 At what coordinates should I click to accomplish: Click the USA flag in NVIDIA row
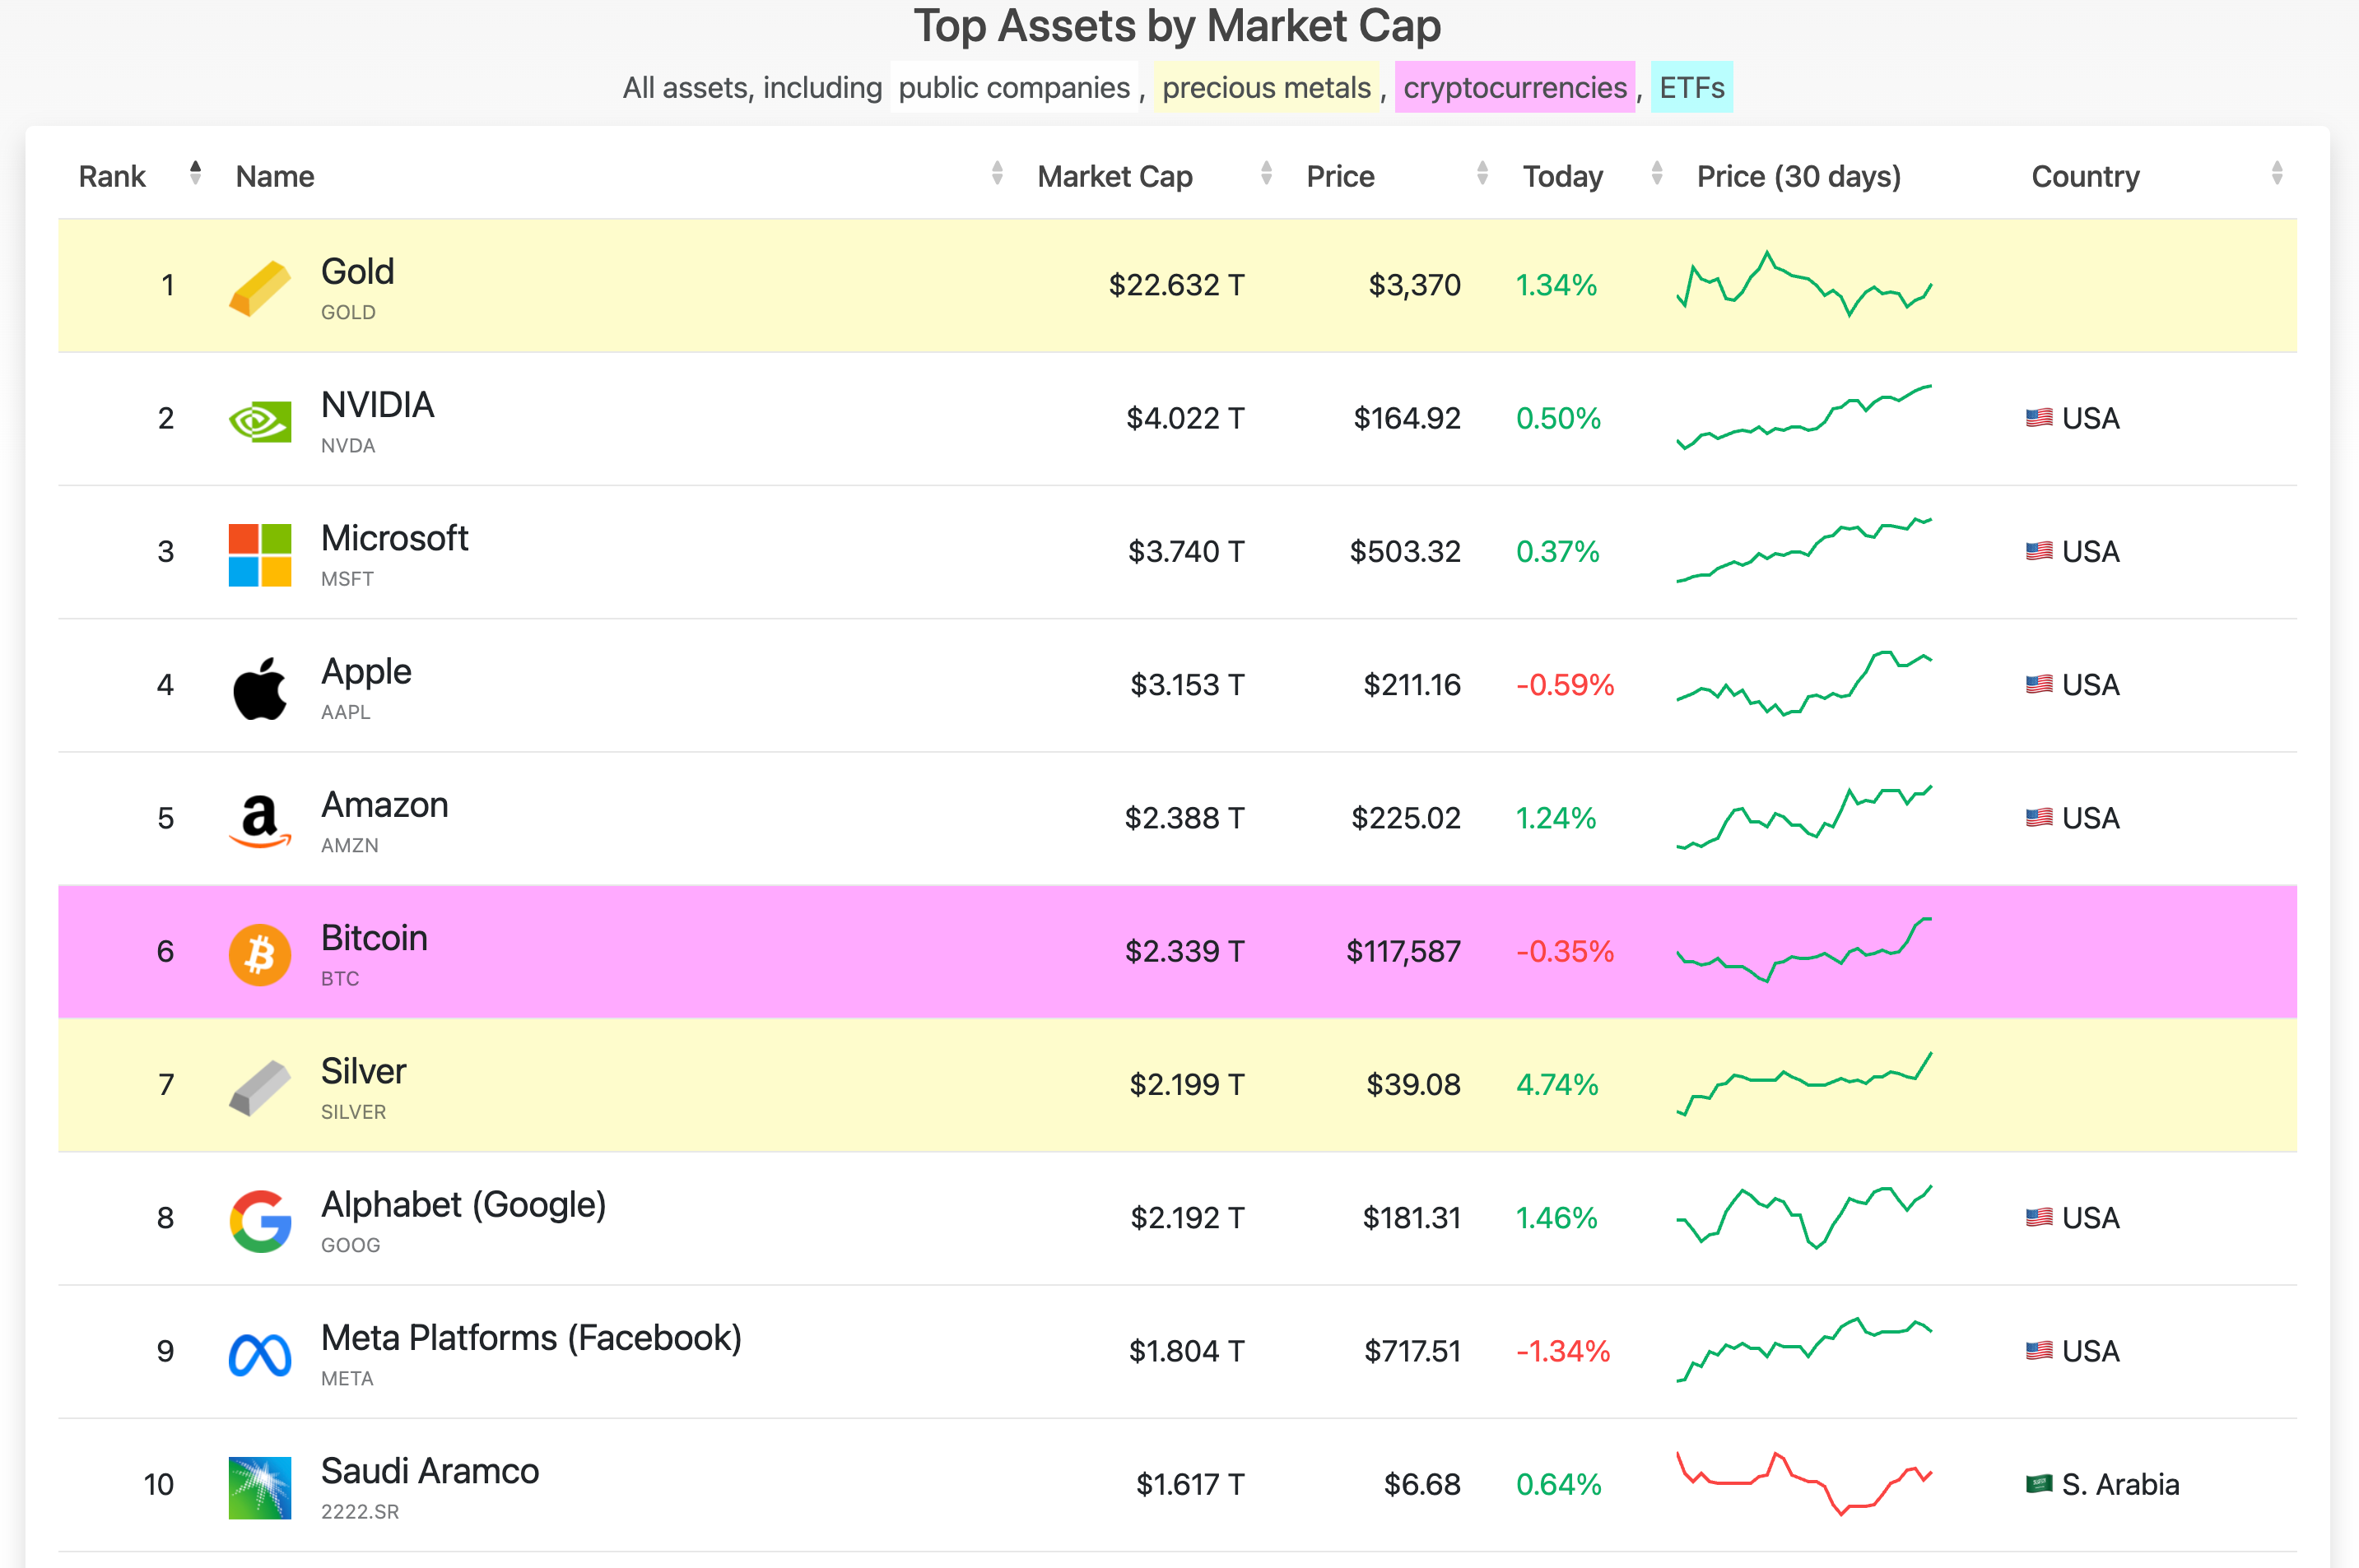(x=2039, y=418)
